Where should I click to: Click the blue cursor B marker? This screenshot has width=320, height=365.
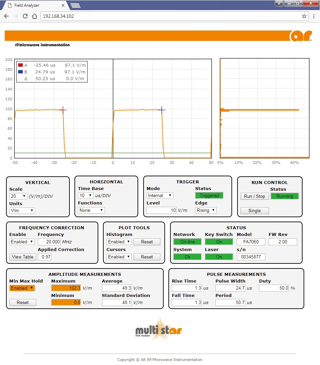(x=162, y=110)
